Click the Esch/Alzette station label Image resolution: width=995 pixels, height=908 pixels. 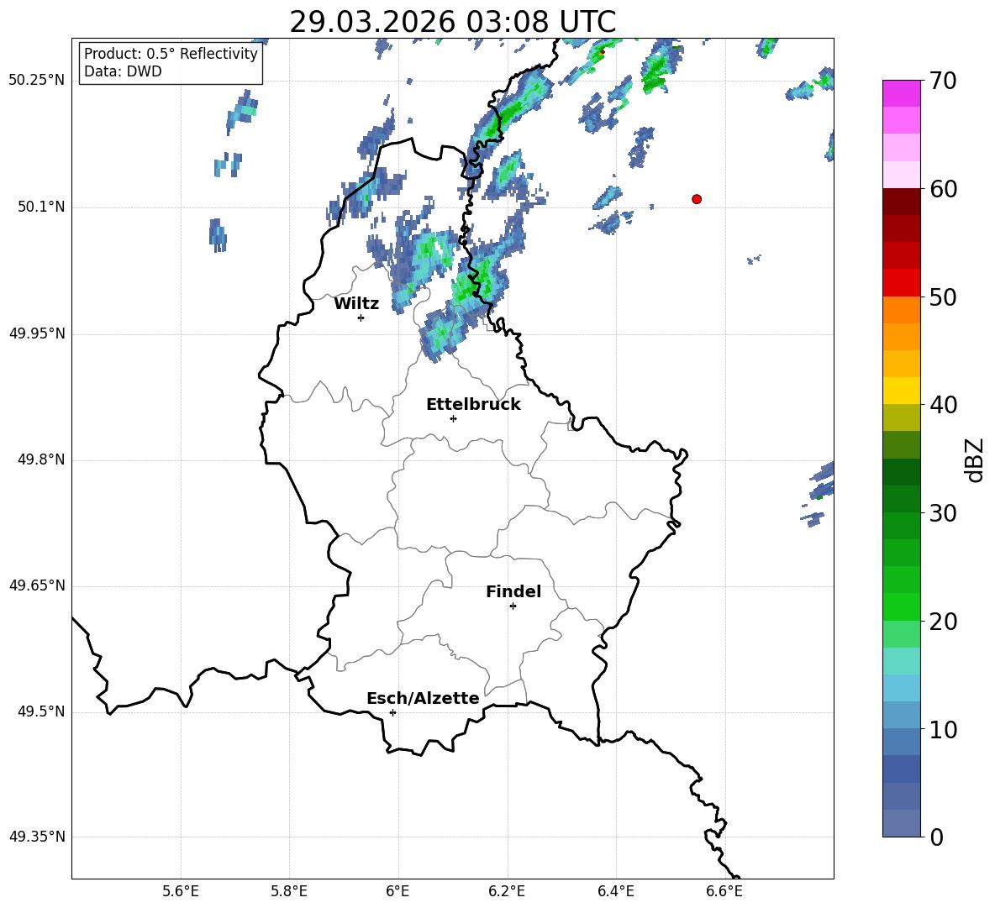click(x=424, y=698)
